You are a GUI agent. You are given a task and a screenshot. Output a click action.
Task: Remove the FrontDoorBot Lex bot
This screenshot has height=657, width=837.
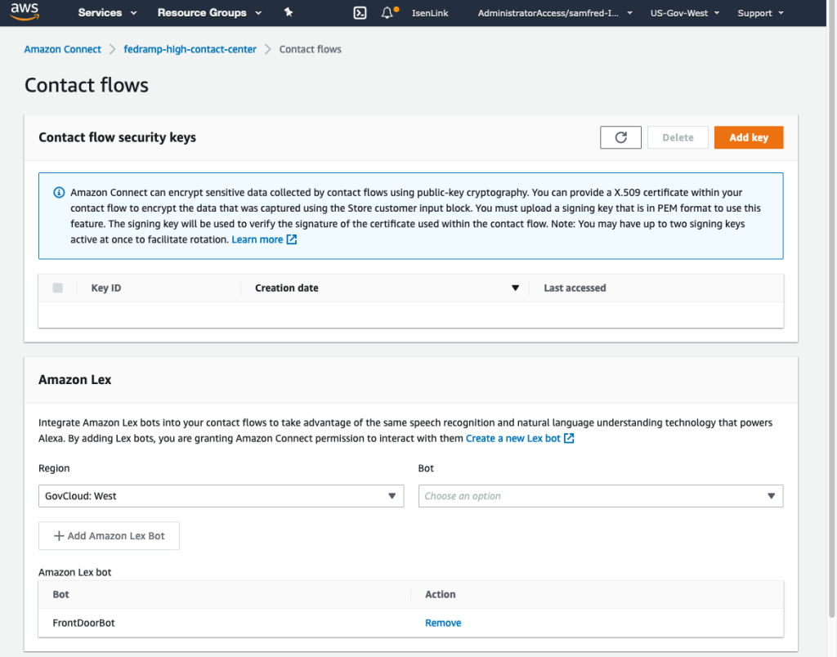[x=443, y=623]
